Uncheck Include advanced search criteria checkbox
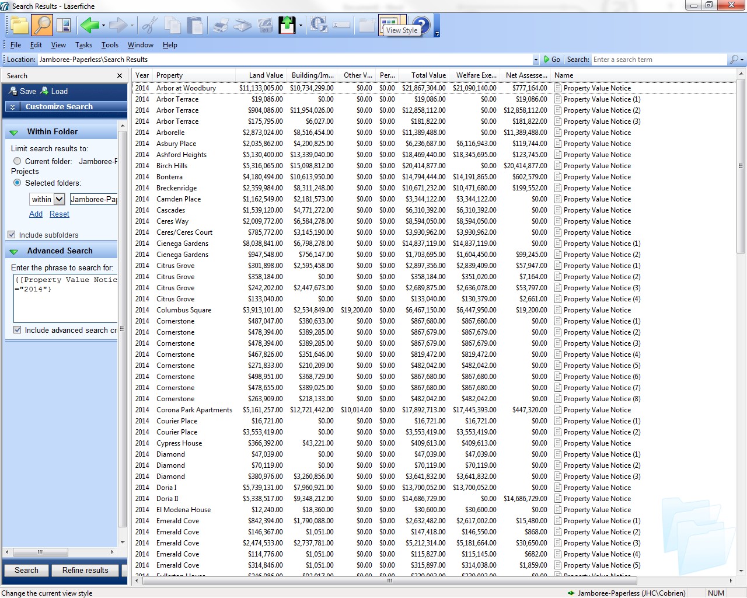 (x=18, y=330)
